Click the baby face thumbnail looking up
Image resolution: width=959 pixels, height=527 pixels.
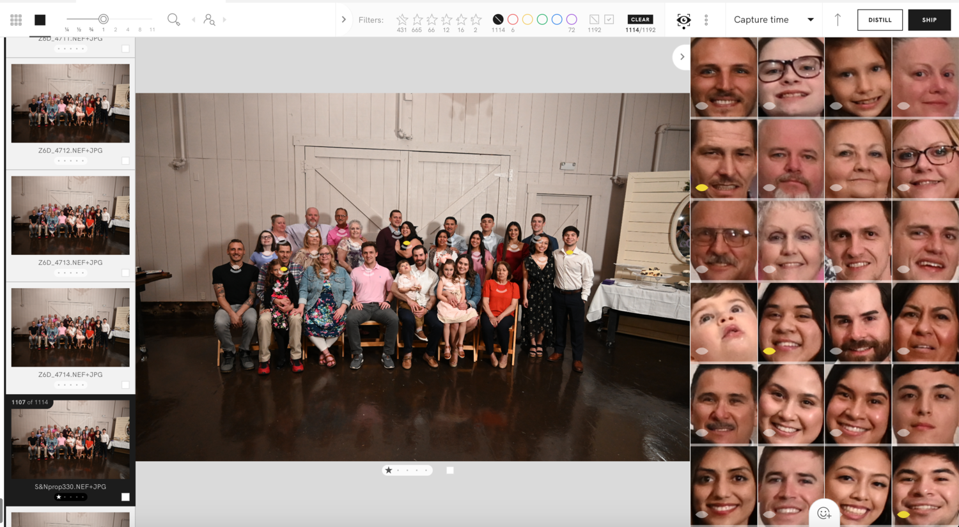724,322
